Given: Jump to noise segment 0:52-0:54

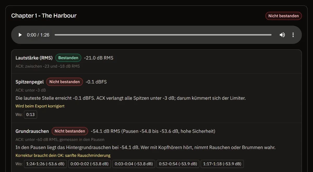Looking at the screenshot, I should (x=178, y=164).
